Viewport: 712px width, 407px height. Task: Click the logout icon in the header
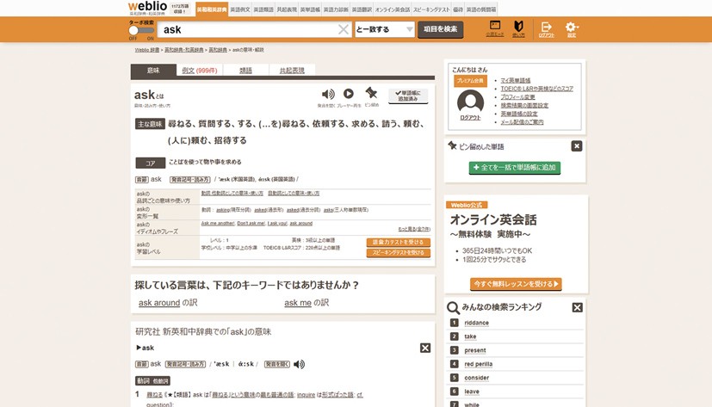(546, 28)
